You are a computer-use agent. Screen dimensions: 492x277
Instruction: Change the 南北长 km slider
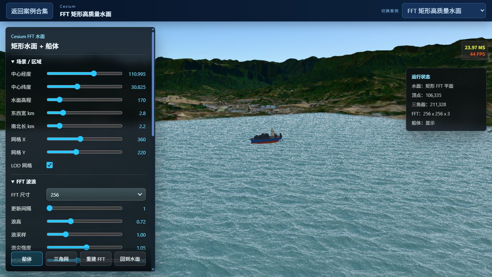(85, 126)
